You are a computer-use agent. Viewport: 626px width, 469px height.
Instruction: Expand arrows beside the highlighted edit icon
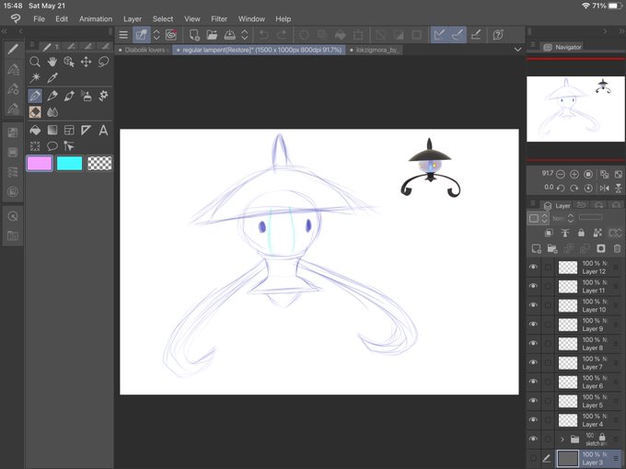click(156, 35)
